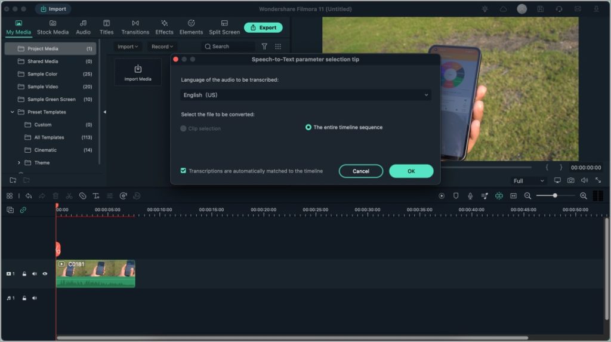This screenshot has width=611, height=342.
Task: Adjust the timeline zoom slider handle
Action: (x=555, y=195)
